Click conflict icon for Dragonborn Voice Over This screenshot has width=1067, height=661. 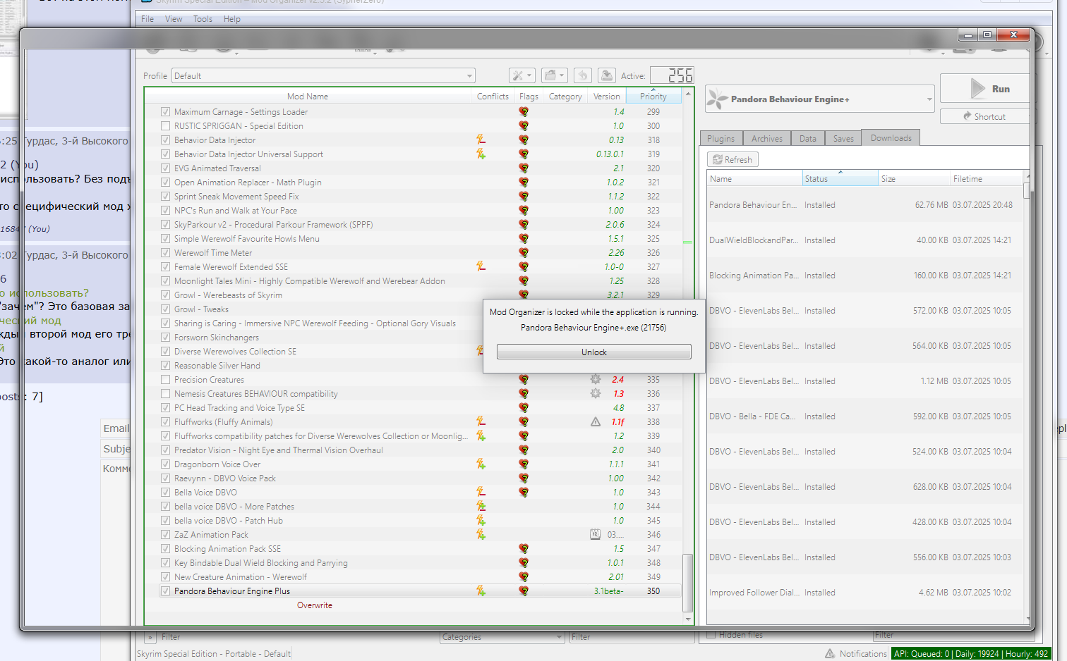tap(481, 464)
